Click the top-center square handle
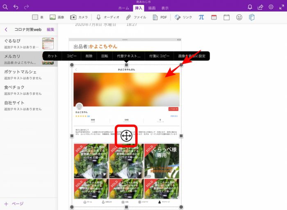This screenshot has width=287, height=210. [126, 65]
